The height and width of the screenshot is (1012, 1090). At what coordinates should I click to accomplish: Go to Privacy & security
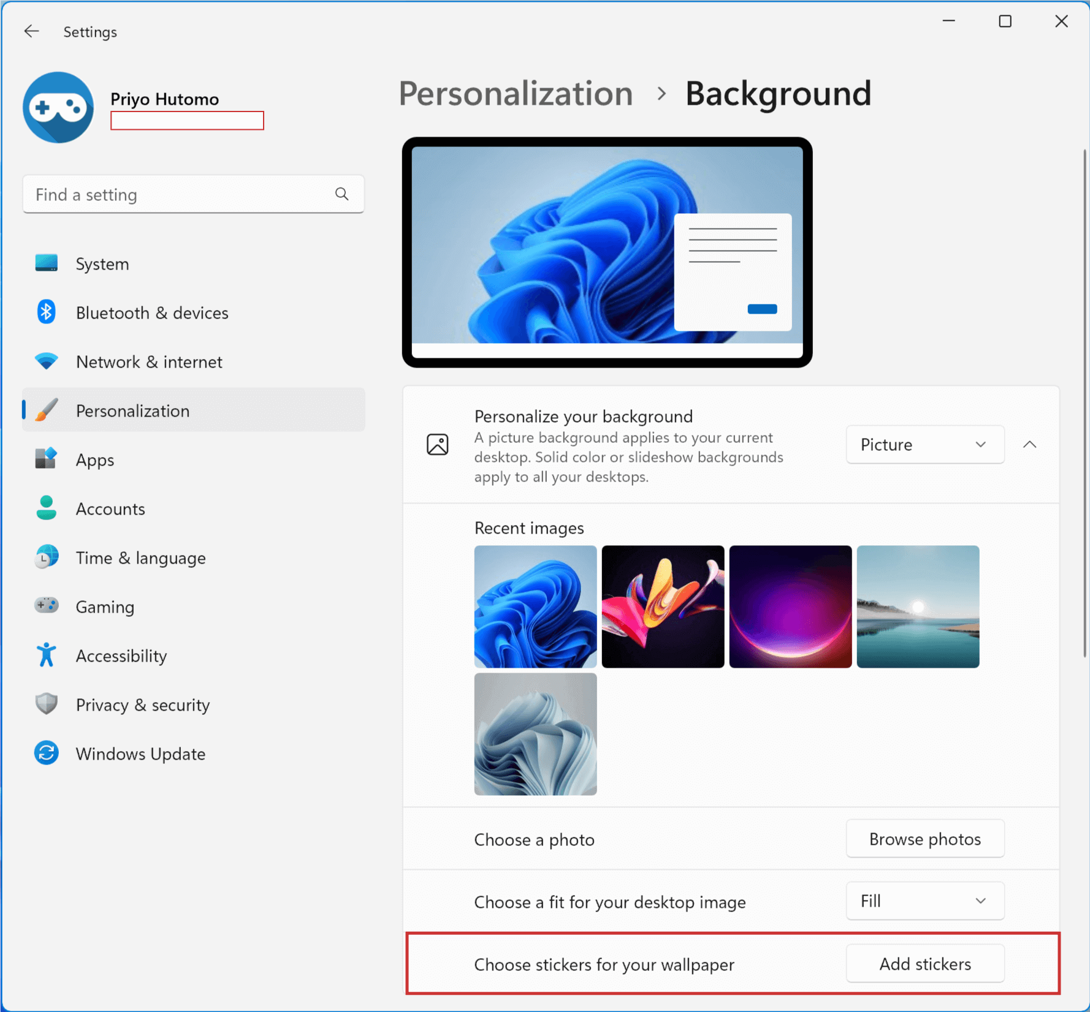tap(194, 704)
